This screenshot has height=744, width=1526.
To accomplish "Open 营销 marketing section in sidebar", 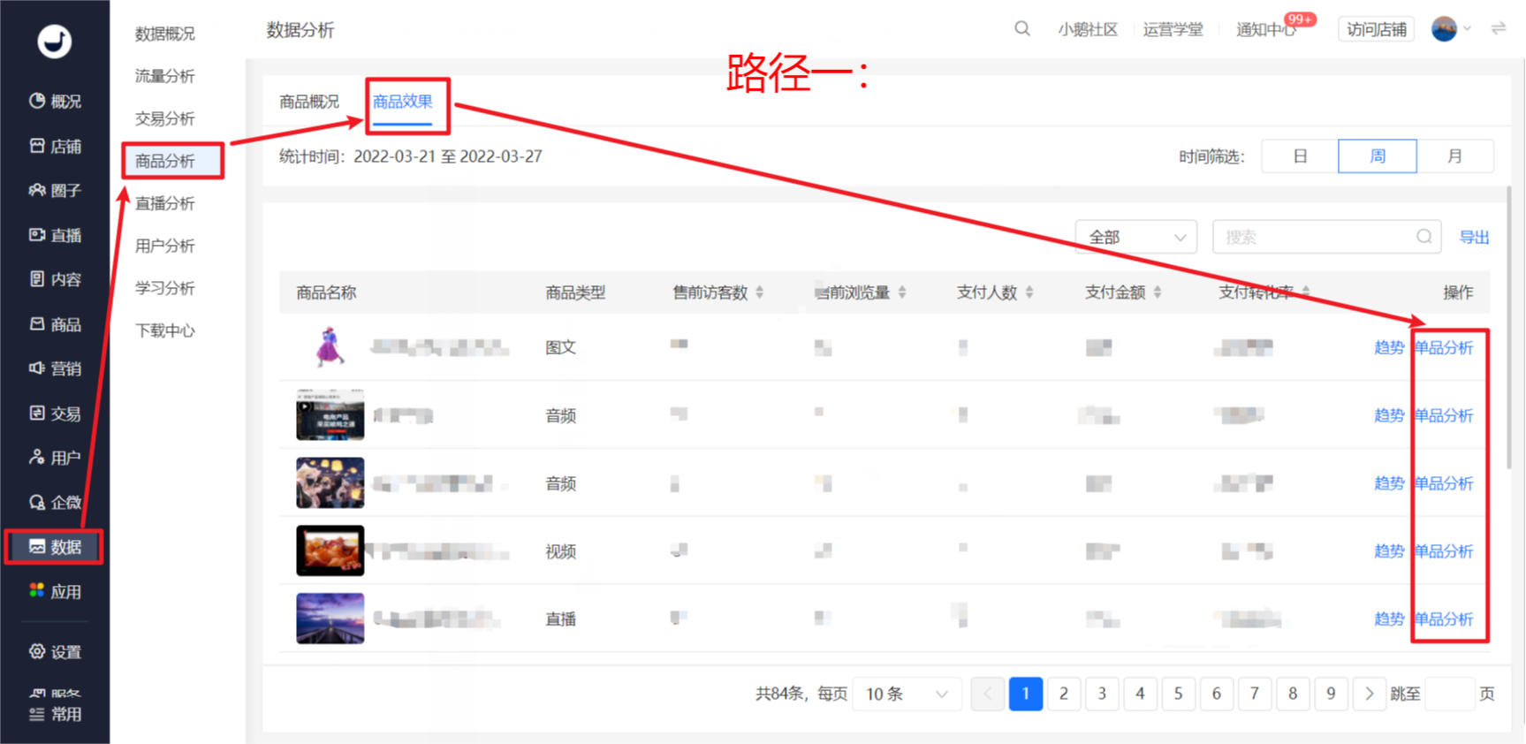I will (55, 368).
